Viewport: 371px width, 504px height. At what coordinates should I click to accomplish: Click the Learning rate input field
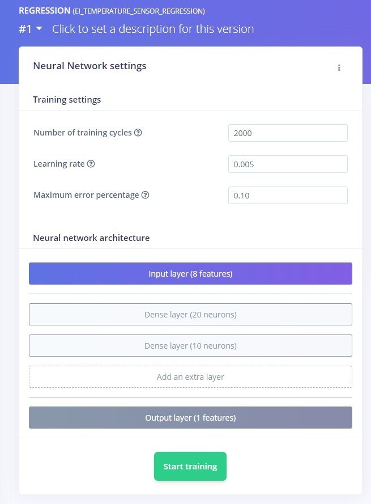pos(288,164)
